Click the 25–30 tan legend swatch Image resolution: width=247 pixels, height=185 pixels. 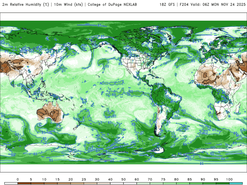(90, 183)
